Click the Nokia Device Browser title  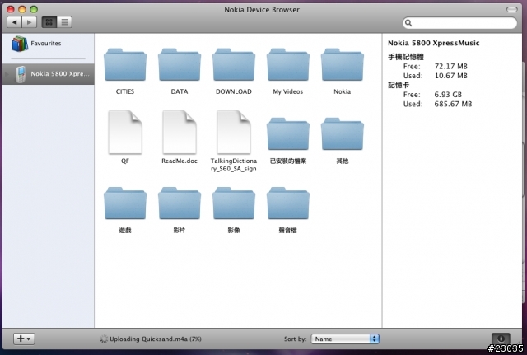click(262, 10)
